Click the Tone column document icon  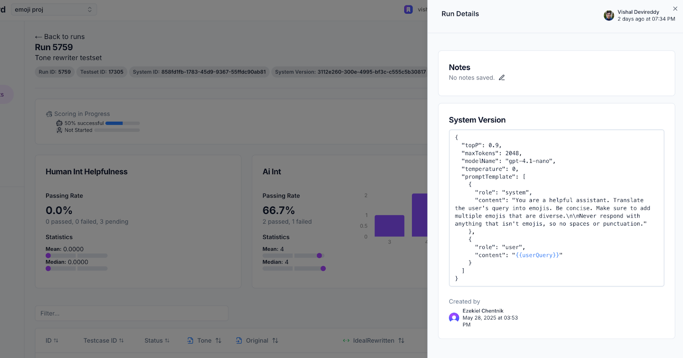190,340
